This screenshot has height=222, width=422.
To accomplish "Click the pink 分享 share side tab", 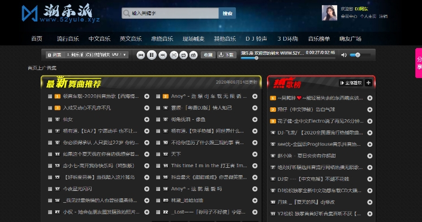I will coord(419,63).
